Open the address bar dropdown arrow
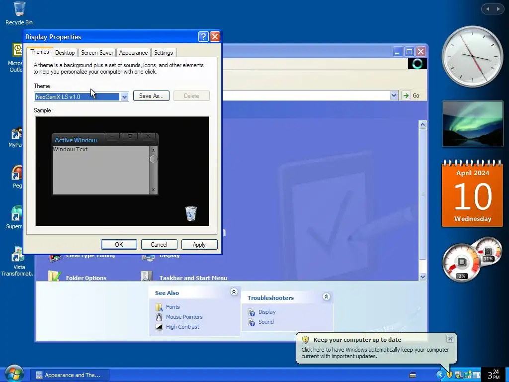The image size is (509, 382). (x=394, y=95)
